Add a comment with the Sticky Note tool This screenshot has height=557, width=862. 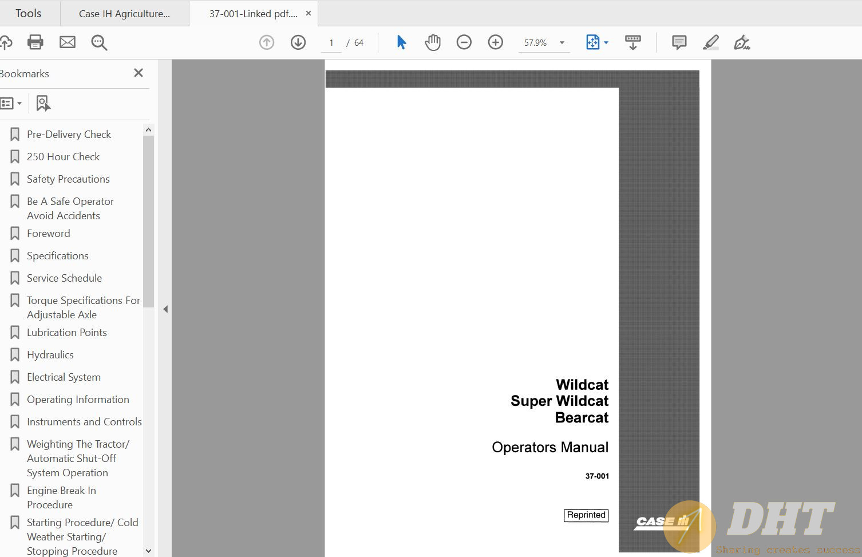point(679,42)
